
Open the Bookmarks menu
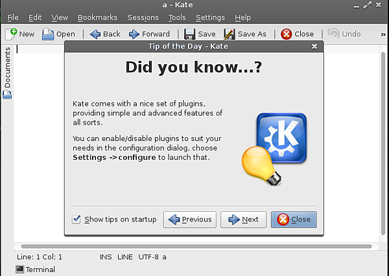97,18
